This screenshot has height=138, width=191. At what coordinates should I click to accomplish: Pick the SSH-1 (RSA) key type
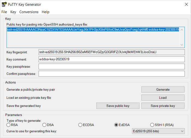[x=152, y=125]
